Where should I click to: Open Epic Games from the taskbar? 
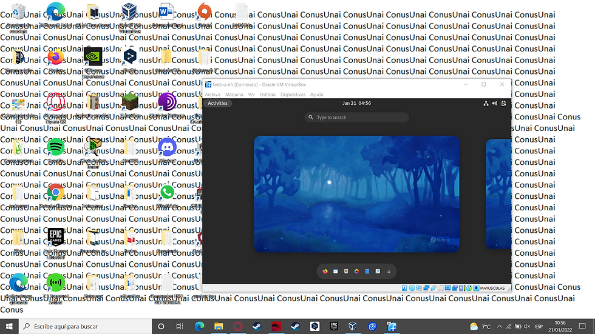coord(334,326)
